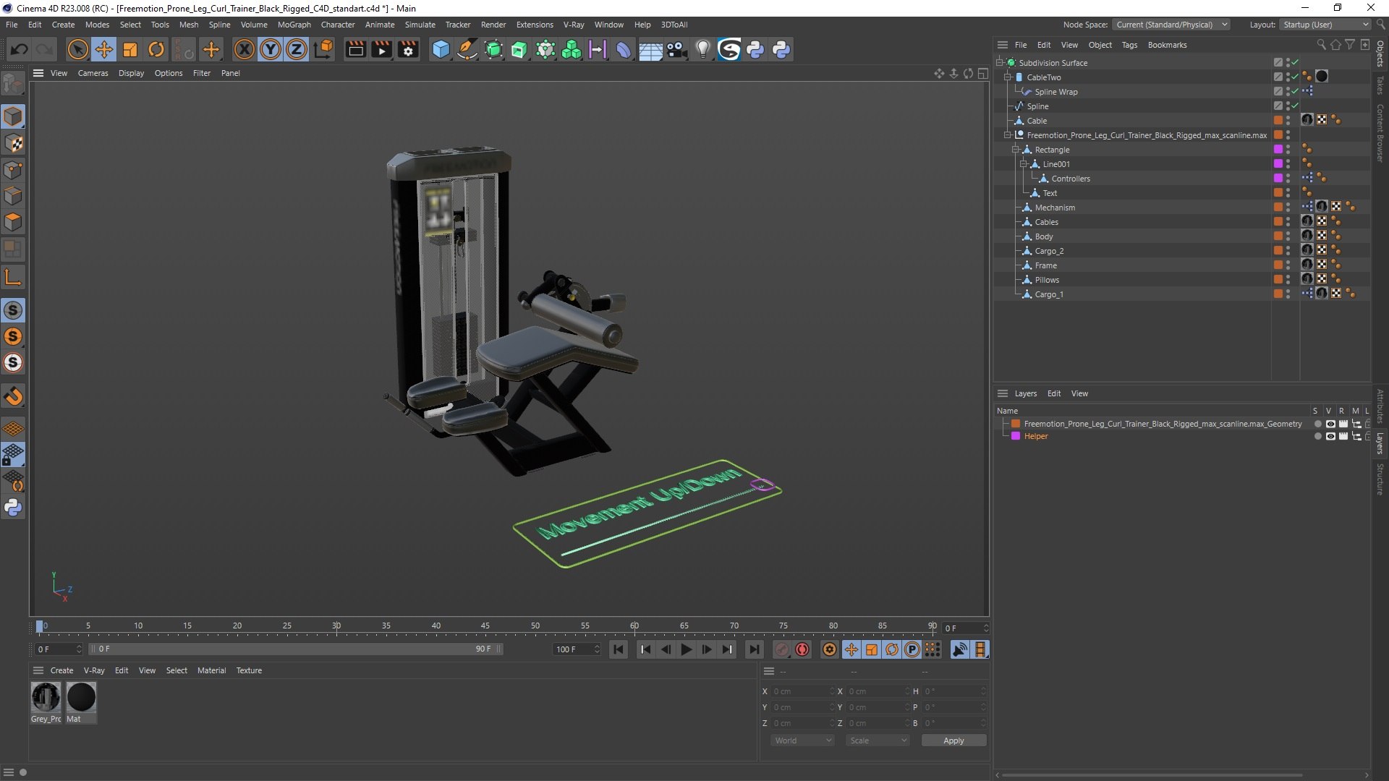The image size is (1389, 781).
Task: Toggle Rotation keyframe recording icon
Action: [x=892, y=649]
